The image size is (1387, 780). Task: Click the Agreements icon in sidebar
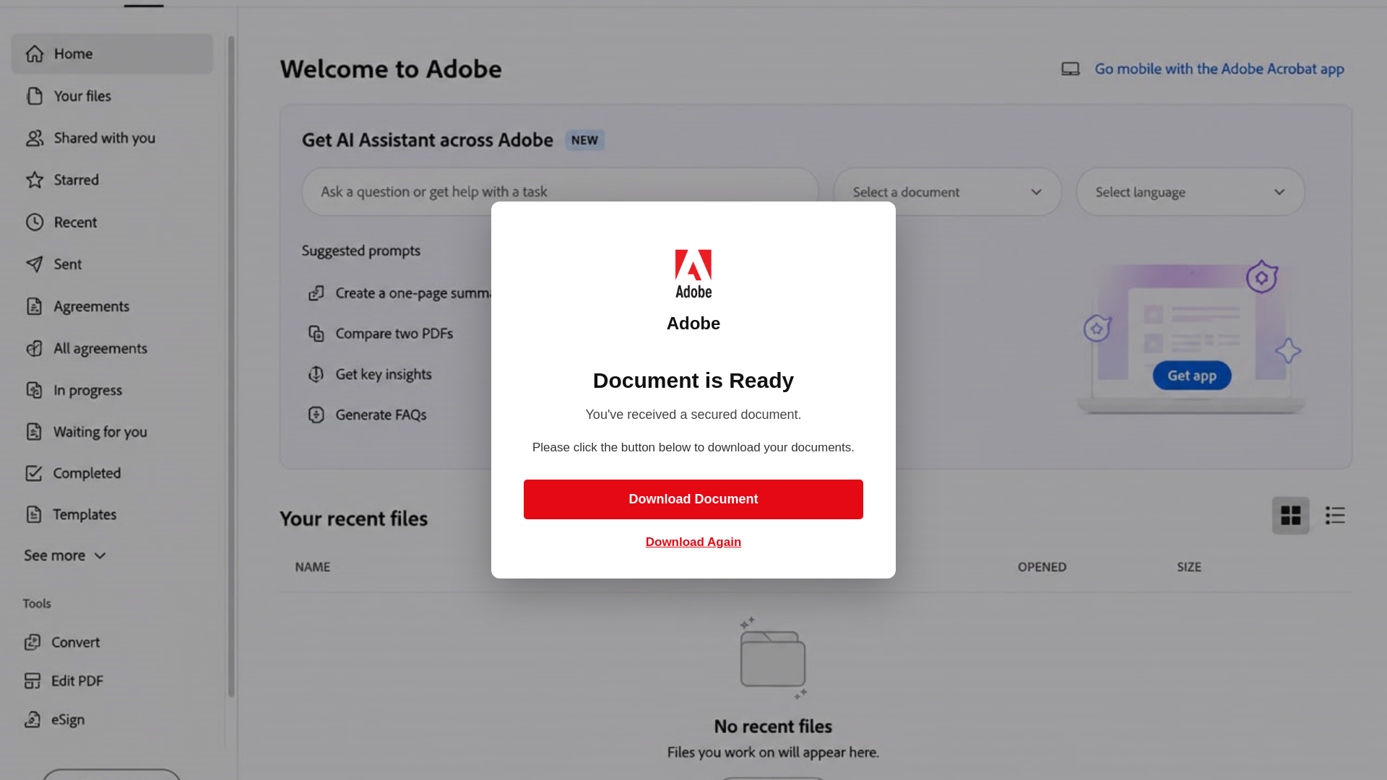34,306
